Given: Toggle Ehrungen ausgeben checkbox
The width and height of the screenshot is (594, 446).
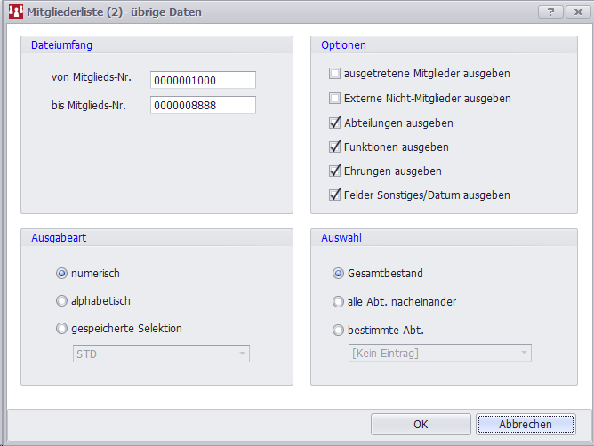Looking at the screenshot, I should [335, 171].
